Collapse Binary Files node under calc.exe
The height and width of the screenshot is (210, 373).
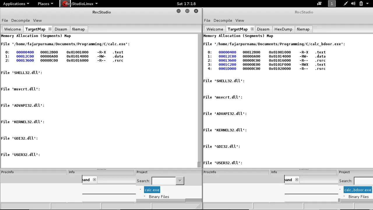tap(145, 196)
